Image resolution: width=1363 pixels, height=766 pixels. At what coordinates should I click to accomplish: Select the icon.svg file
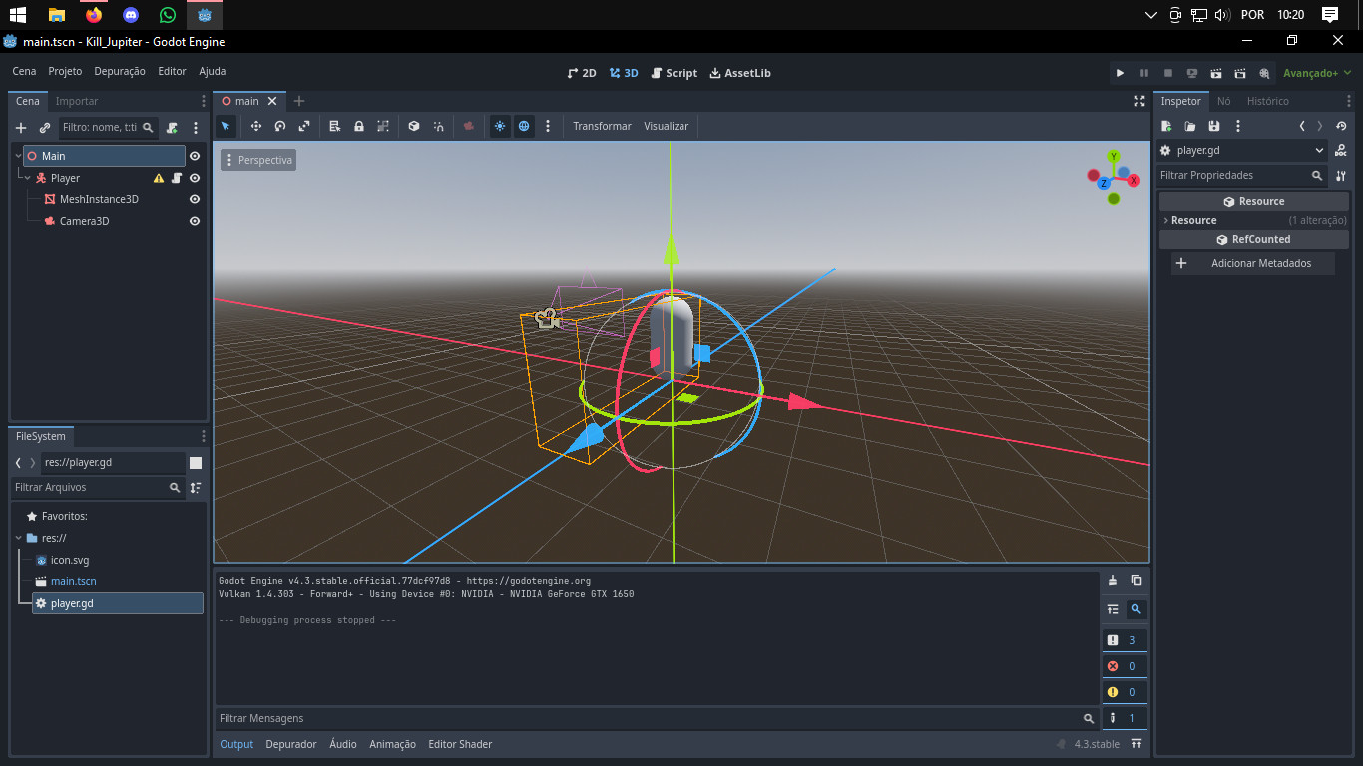70,560
